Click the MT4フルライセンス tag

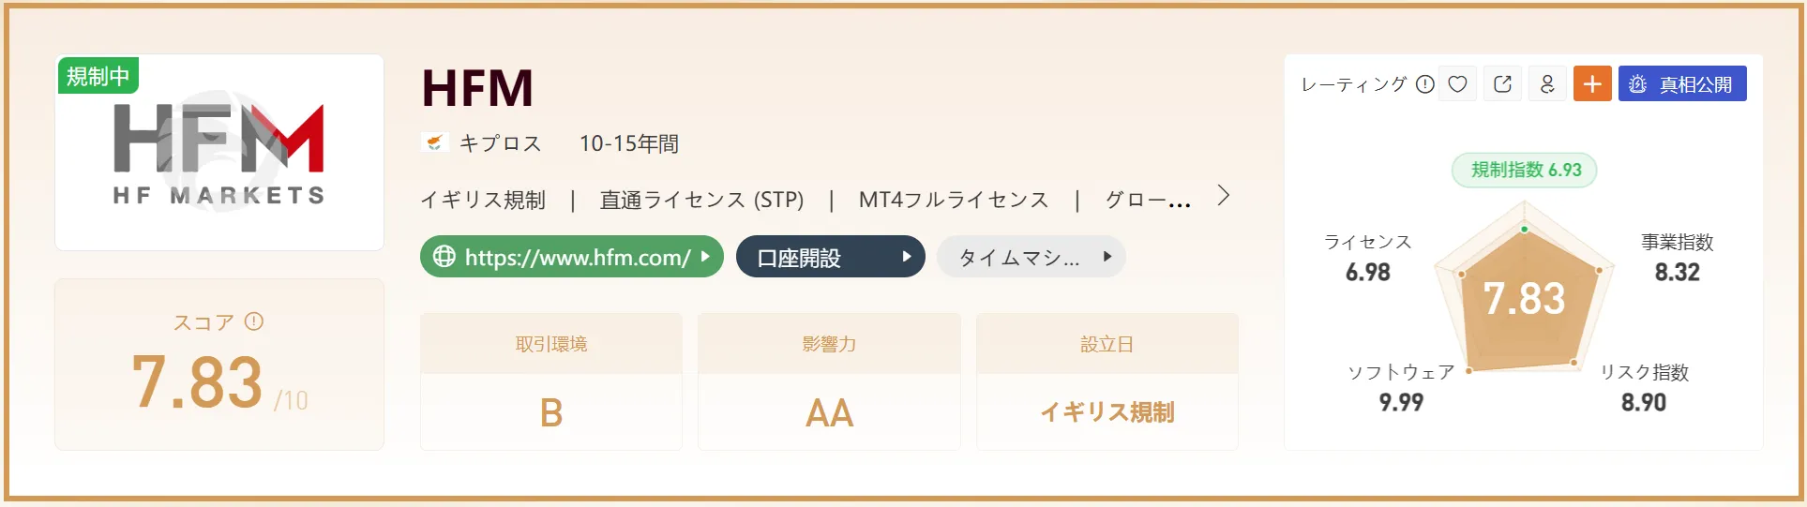(954, 200)
